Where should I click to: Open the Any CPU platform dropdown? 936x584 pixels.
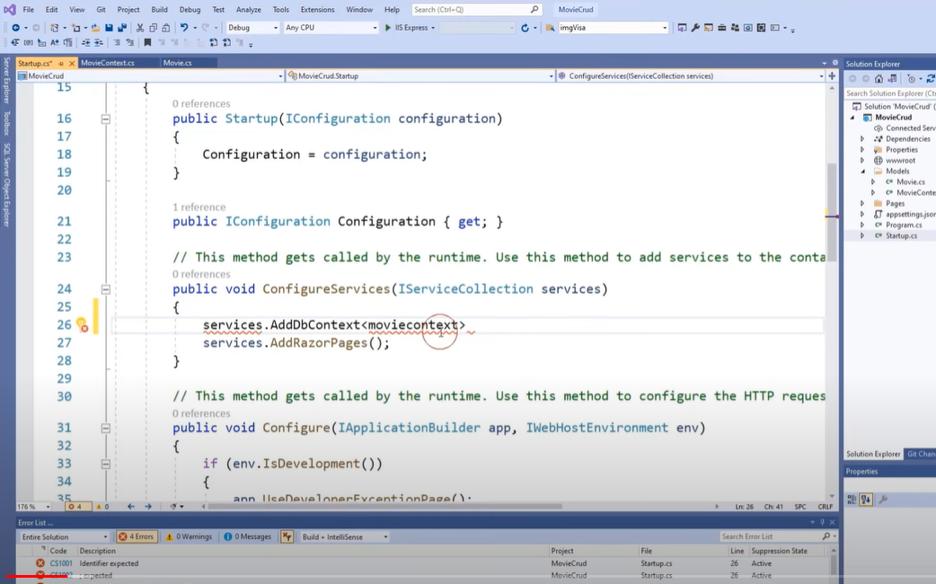click(x=330, y=27)
